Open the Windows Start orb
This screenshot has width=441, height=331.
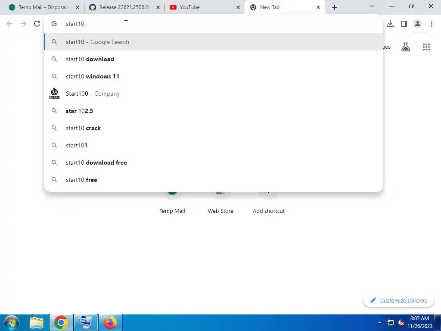click(x=12, y=322)
